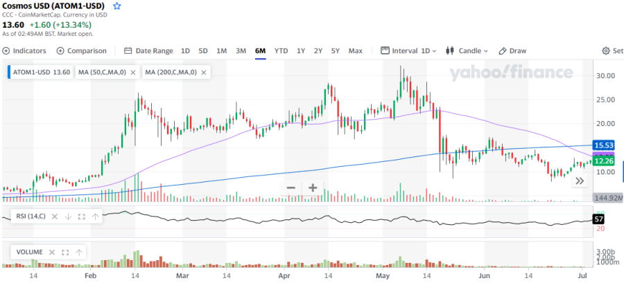Click the MA (50,C,MA,0) label
This screenshot has width=624, height=283.
tap(102, 72)
